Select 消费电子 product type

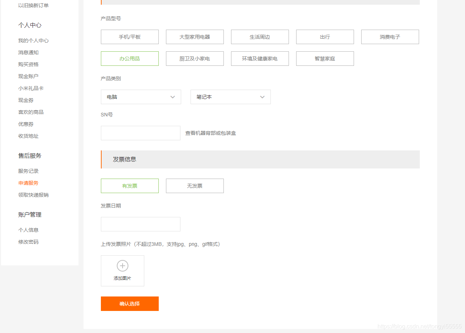coord(390,37)
